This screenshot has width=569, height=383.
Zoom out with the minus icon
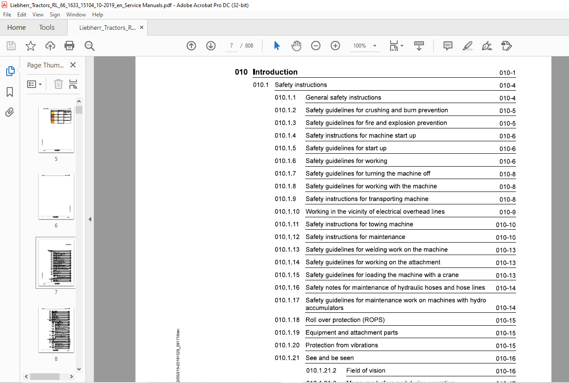[316, 46]
